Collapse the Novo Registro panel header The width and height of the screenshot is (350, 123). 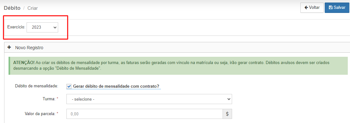pos(177,47)
